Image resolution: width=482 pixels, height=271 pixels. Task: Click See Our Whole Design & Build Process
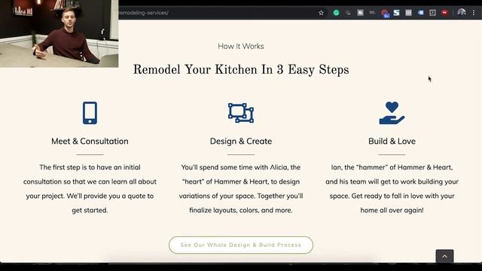(241, 245)
